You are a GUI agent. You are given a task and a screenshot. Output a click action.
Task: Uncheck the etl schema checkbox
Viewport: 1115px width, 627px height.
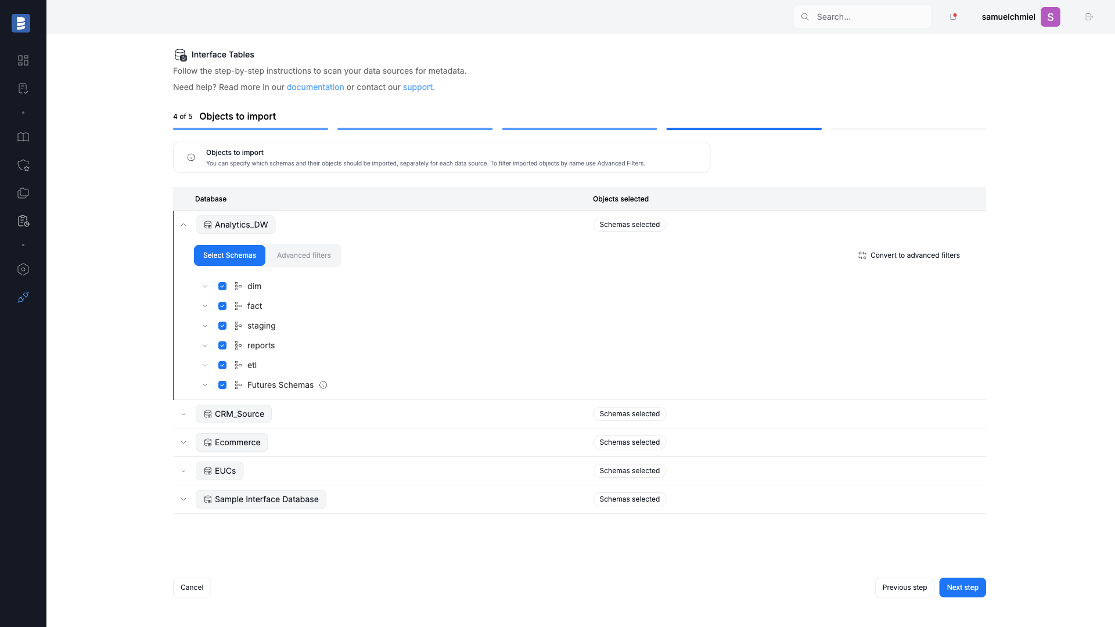coord(222,365)
